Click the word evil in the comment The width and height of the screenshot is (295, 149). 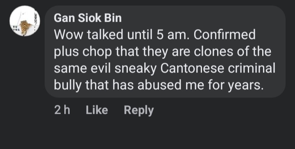pyautogui.click(x=101, y=68)
